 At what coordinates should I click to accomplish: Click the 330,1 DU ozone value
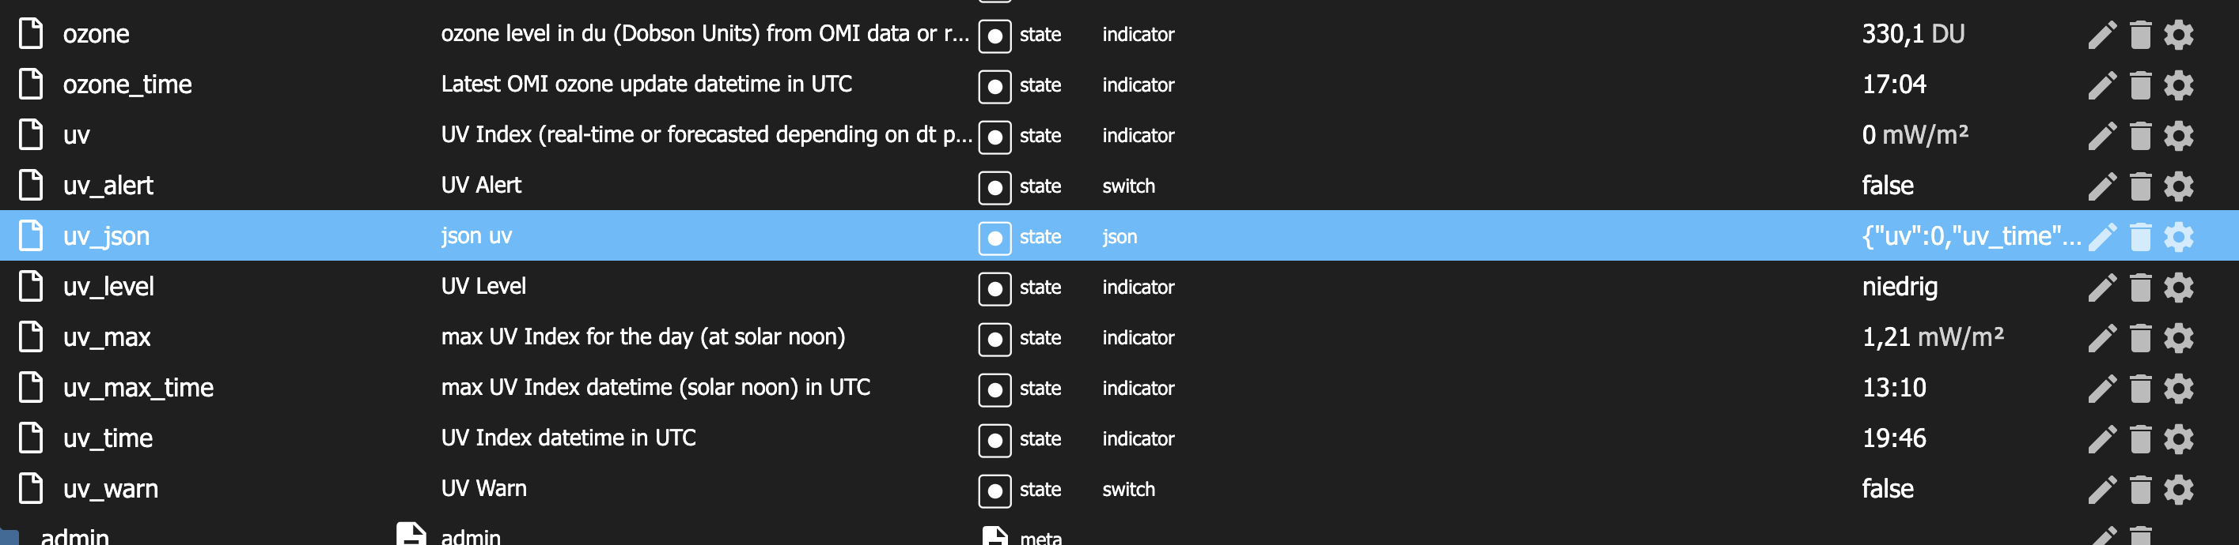click(x=1912, y=34)
